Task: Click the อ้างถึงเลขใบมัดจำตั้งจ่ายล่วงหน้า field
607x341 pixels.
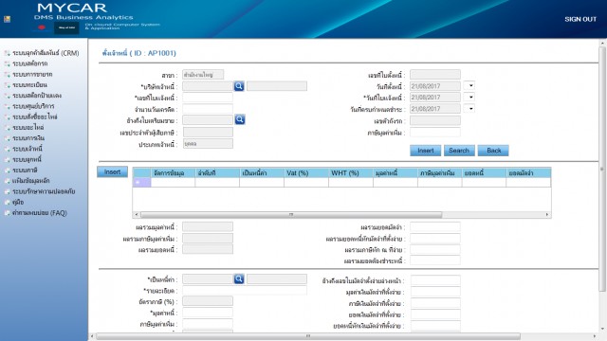Action: 435,280
